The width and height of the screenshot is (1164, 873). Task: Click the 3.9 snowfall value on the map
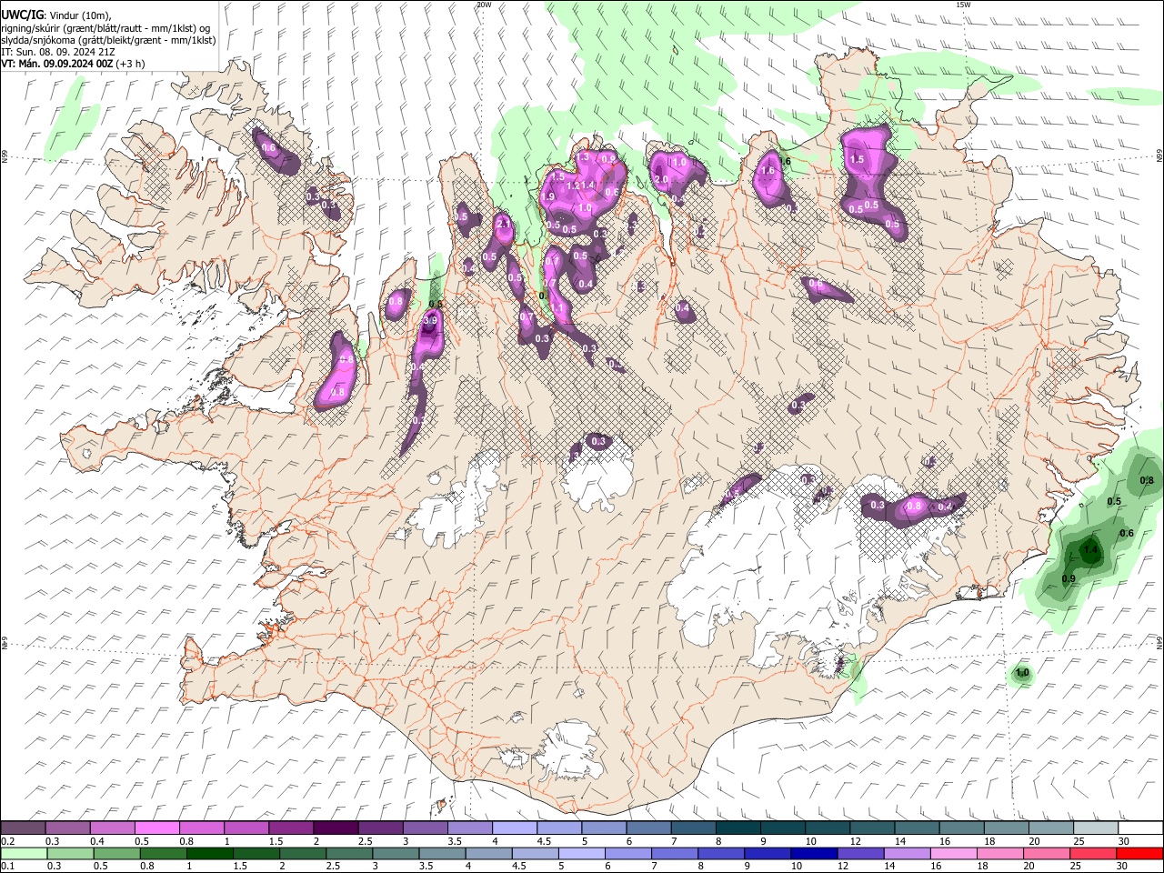[x=431, y=321]
